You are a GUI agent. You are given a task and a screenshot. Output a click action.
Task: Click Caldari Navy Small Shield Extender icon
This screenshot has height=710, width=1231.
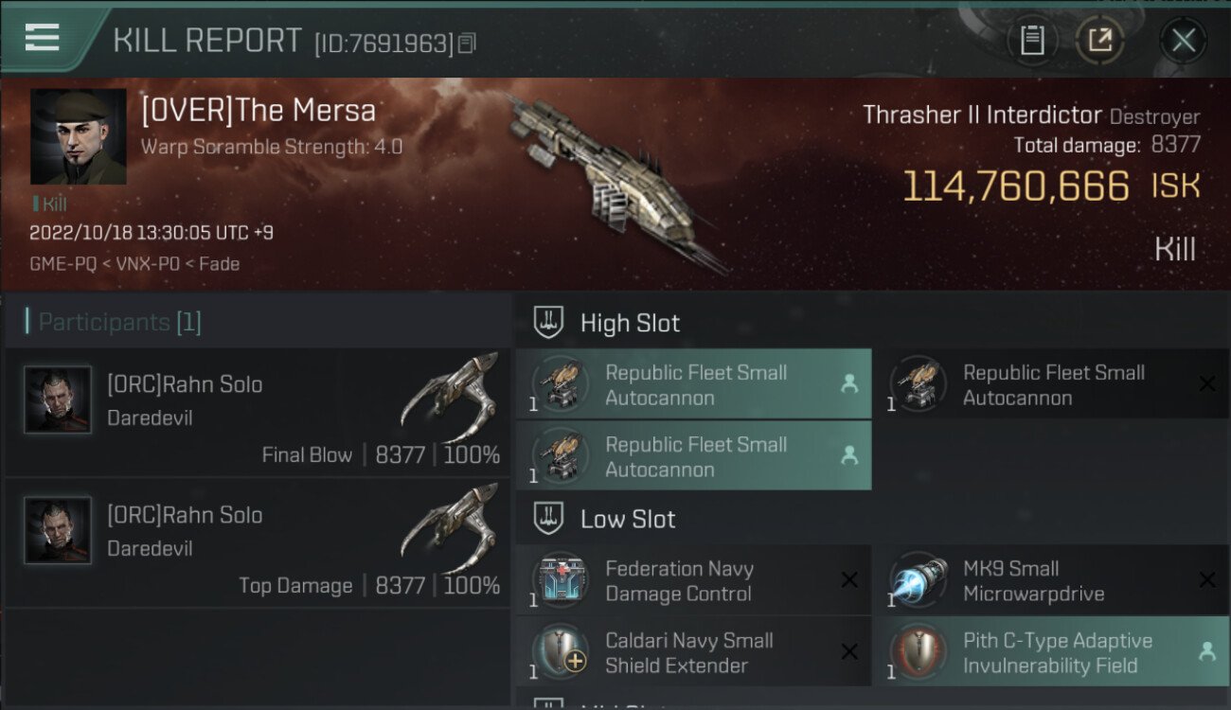coord(561,652)
